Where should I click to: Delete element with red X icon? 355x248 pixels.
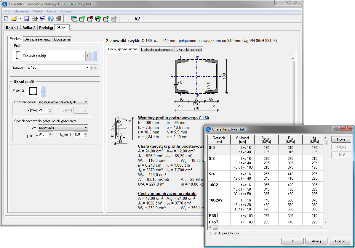pos(90,19)
